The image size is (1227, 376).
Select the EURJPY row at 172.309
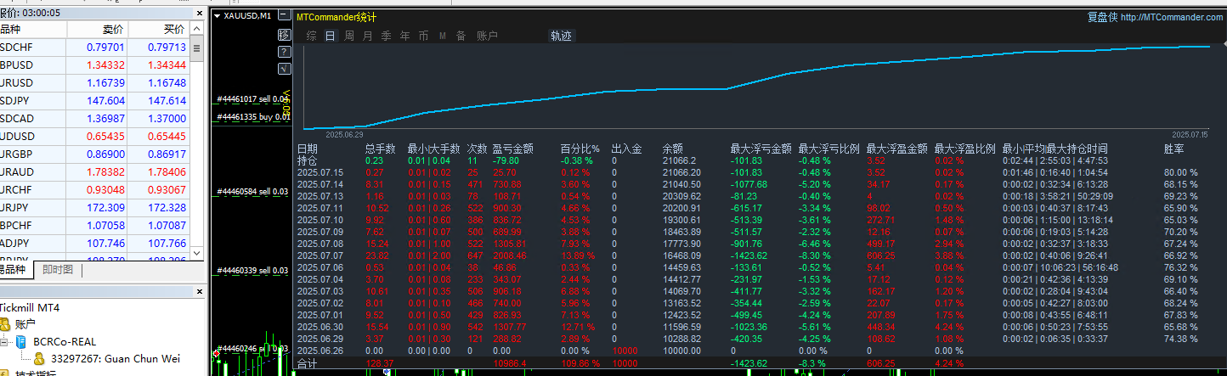point(95,207)
